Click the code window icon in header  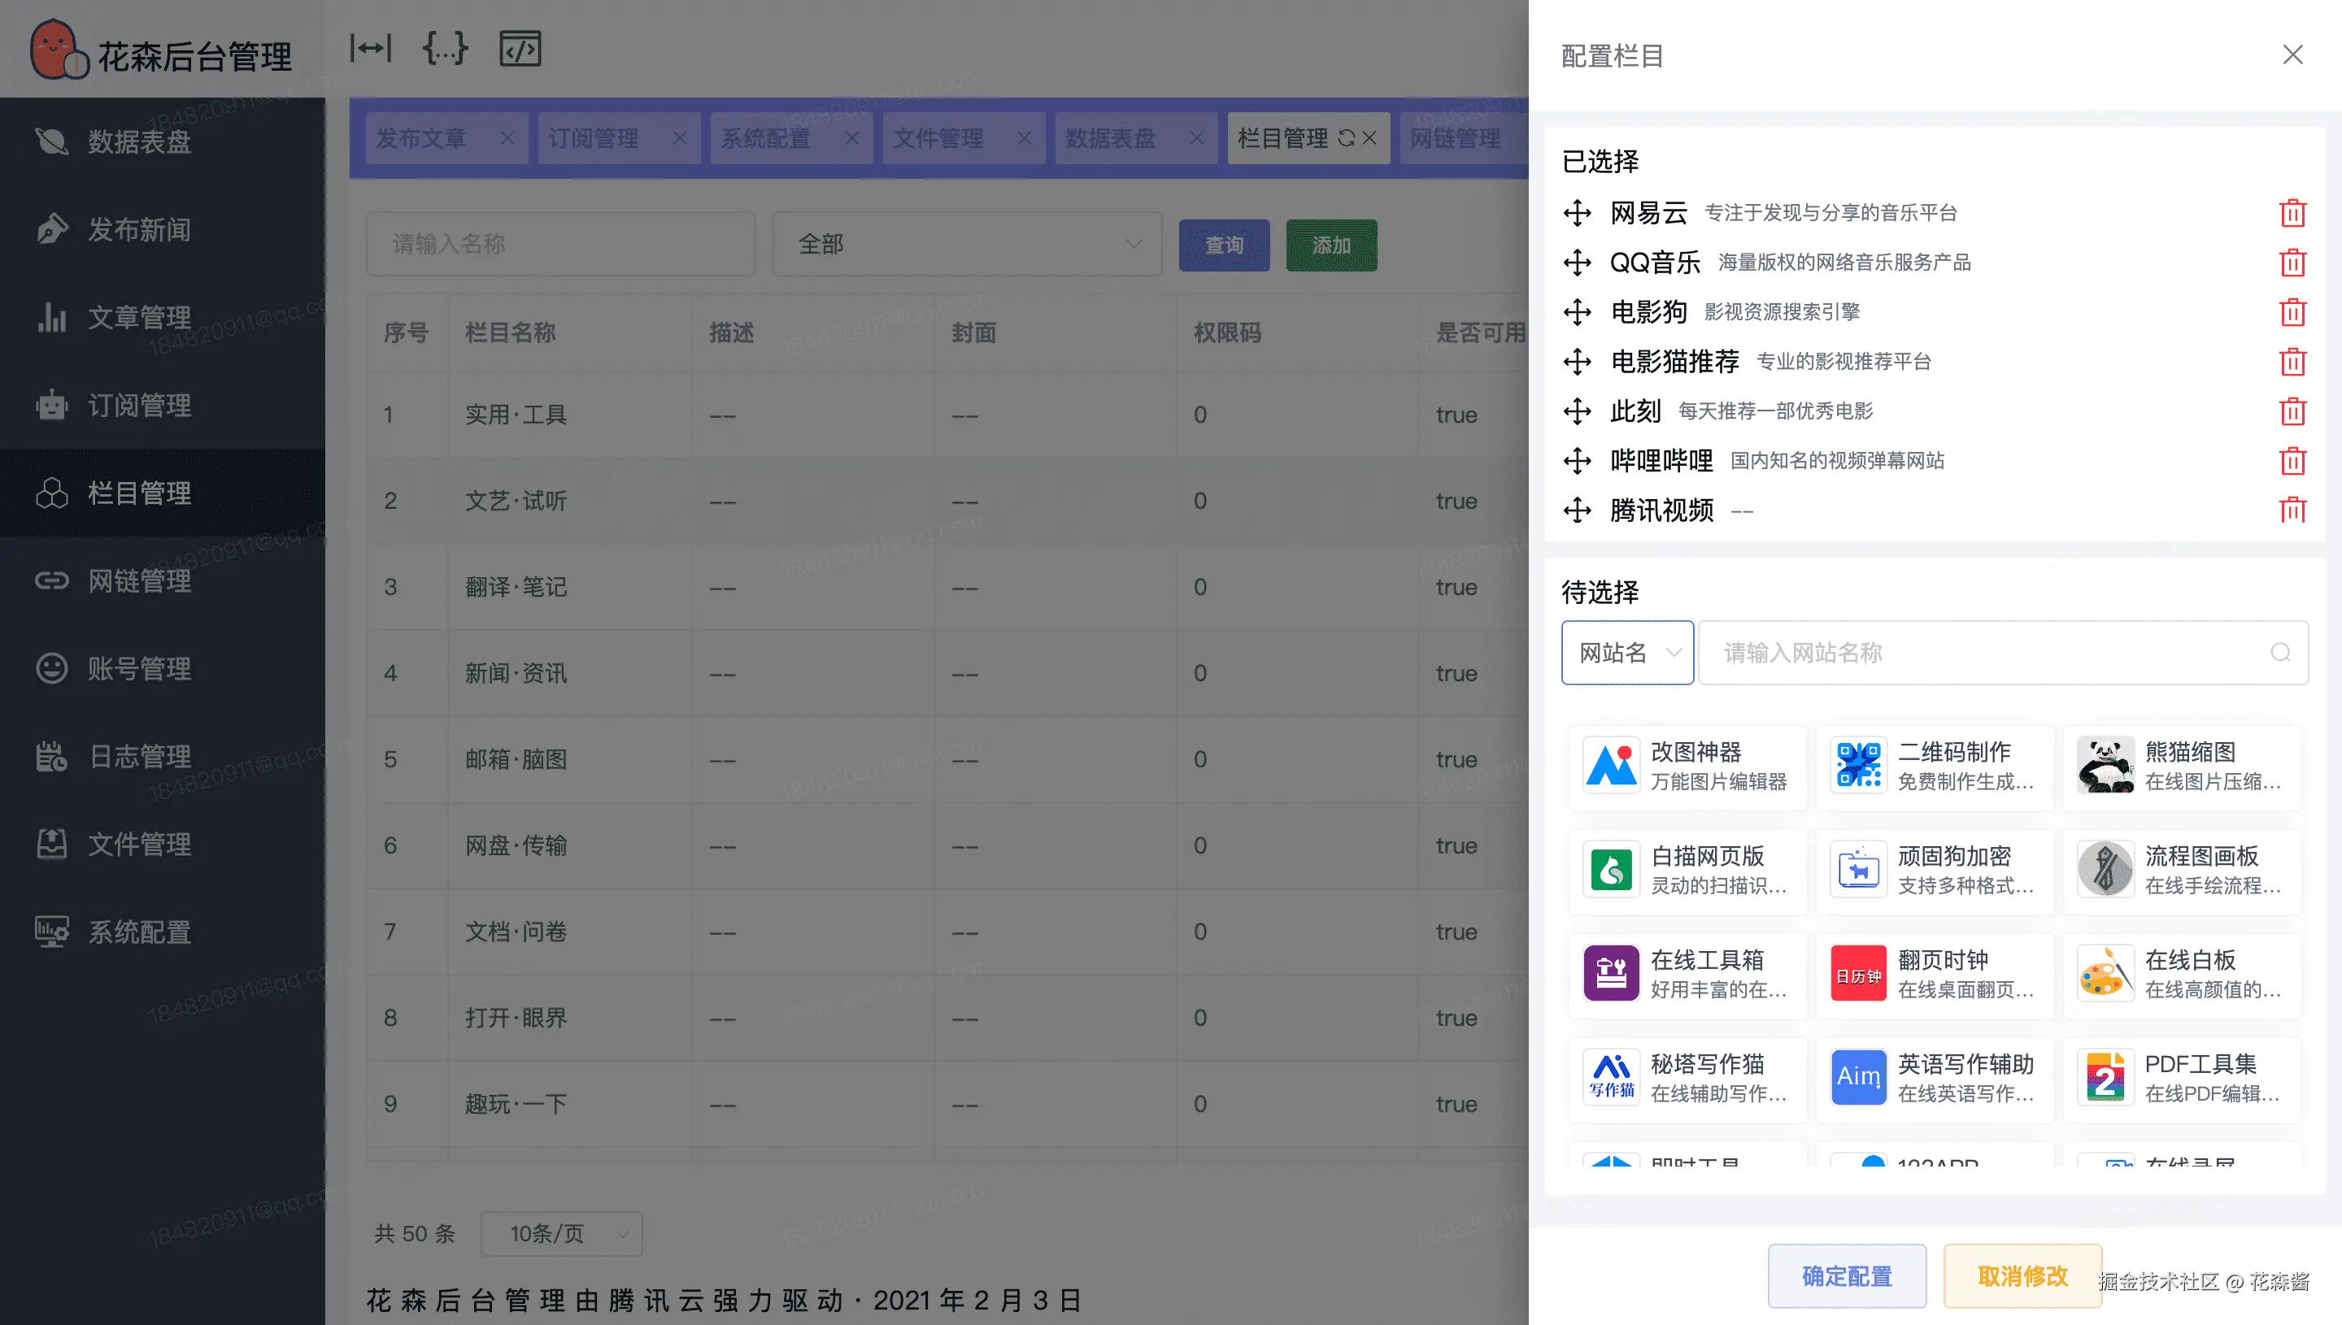click(520, 48)
